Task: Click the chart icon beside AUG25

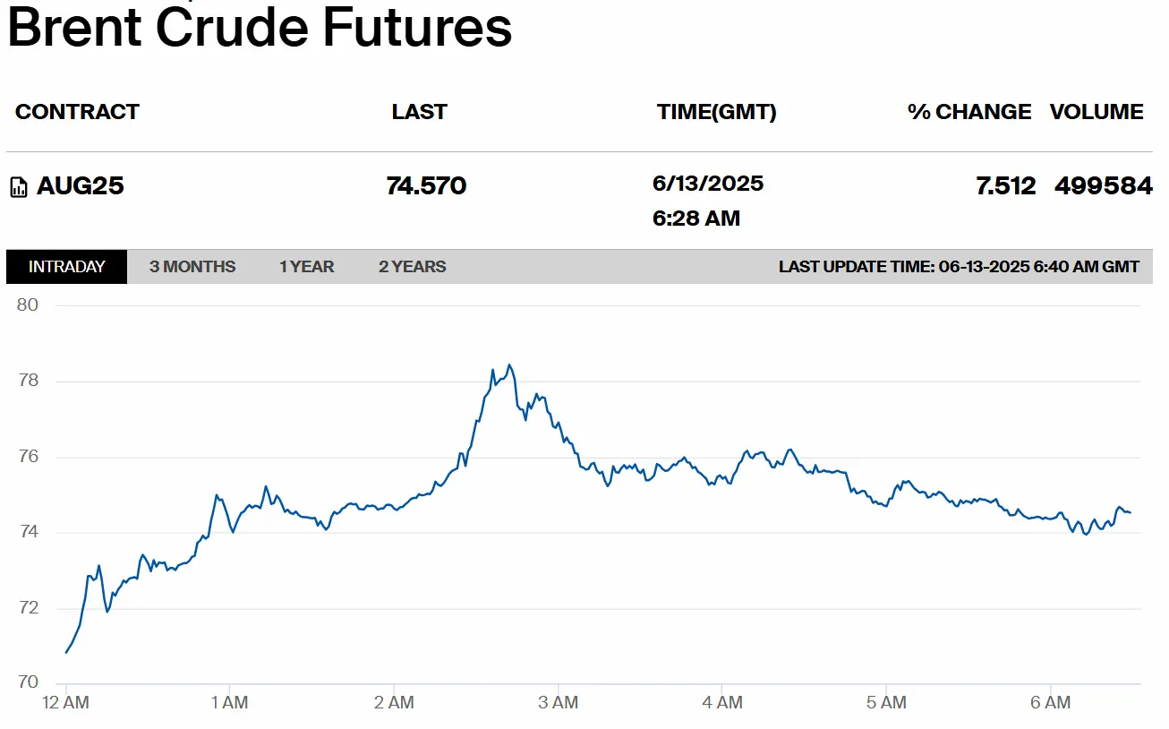Action: [19, 187]
